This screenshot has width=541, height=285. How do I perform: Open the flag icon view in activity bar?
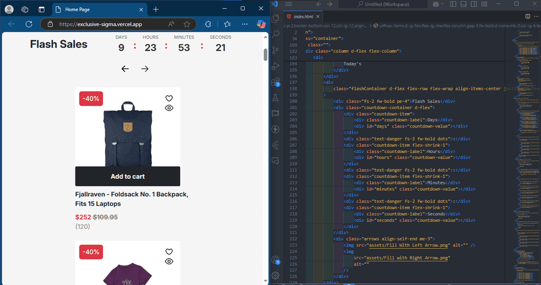(275, 113)
